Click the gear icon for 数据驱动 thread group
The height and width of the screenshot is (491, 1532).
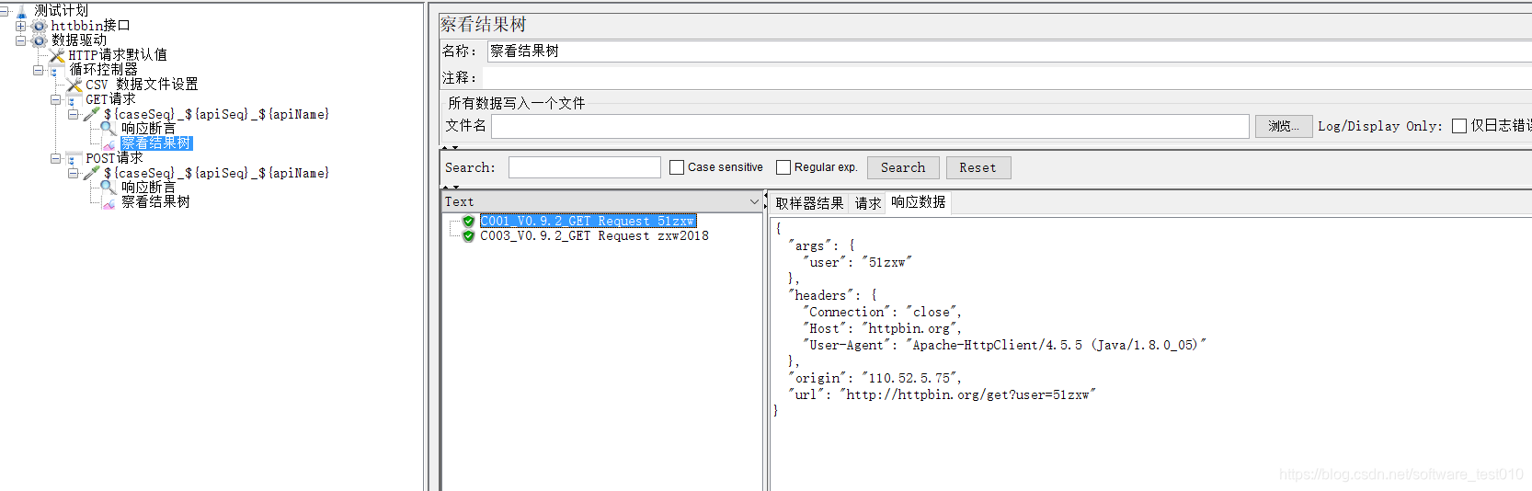click(x=40, y=40)
